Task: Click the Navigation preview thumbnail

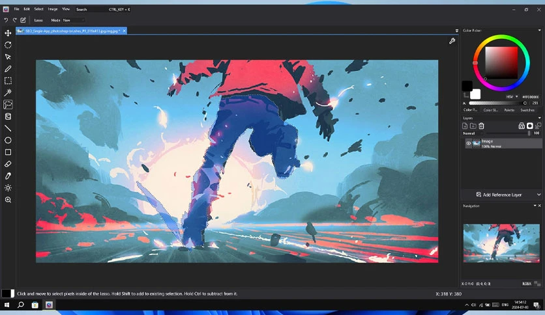Action: click(501, 243)
